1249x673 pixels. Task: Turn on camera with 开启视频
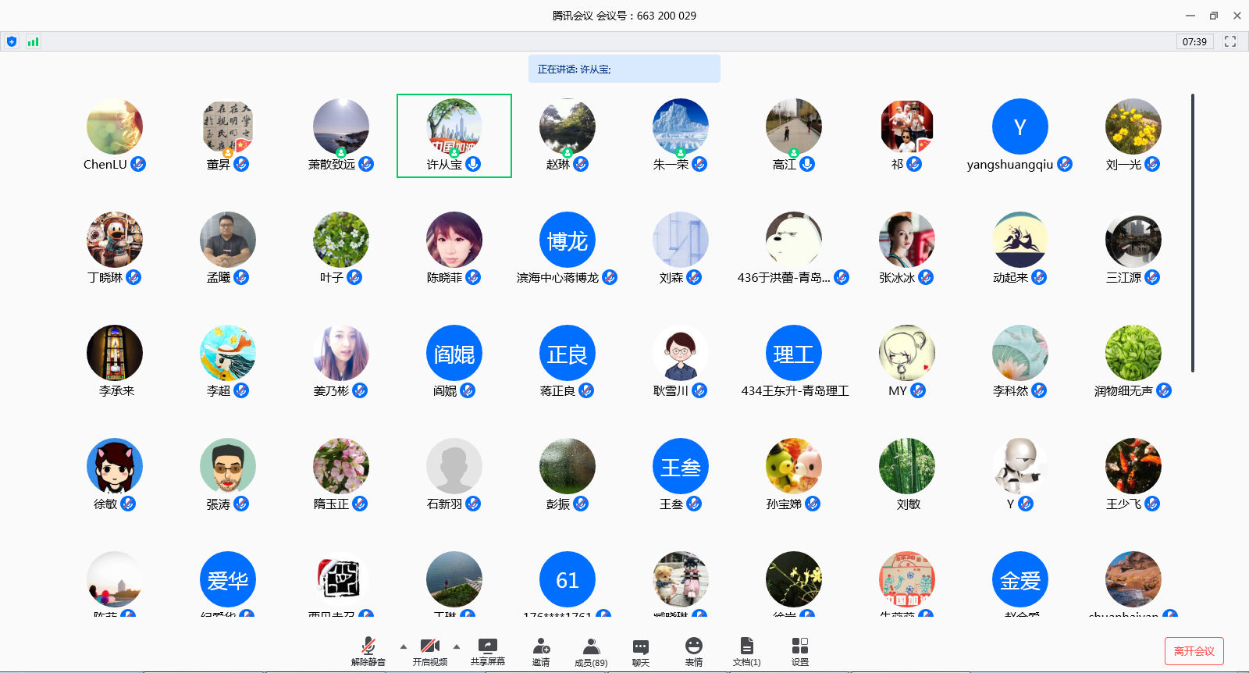(429, 650)
